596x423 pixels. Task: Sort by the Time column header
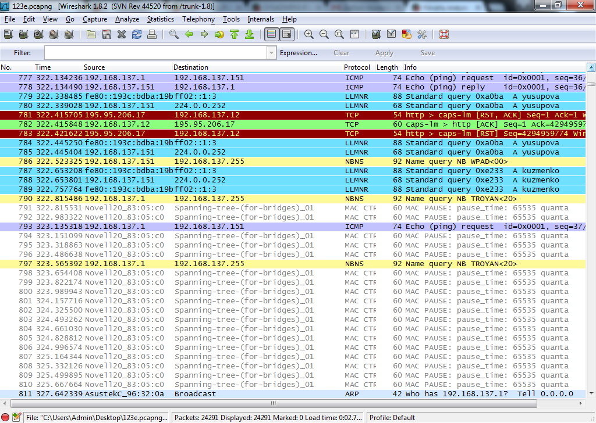pyautogui.click(x=59, y=67)
